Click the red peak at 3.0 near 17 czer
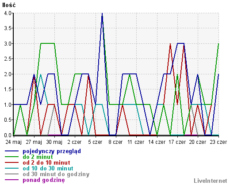The height and width of the screenshot is (185, 230). click(x=170, y=44)
